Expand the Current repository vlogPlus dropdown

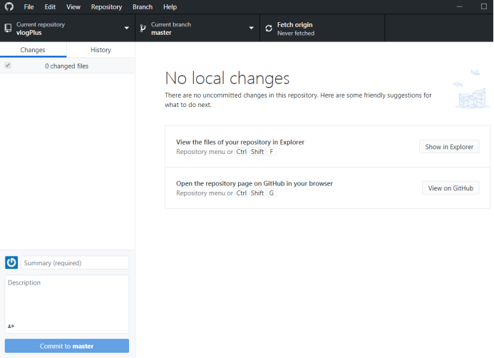pos(127,29)
